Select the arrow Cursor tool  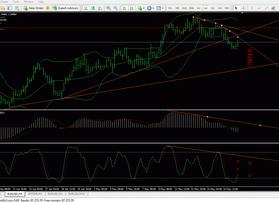(x=236, y=8)
